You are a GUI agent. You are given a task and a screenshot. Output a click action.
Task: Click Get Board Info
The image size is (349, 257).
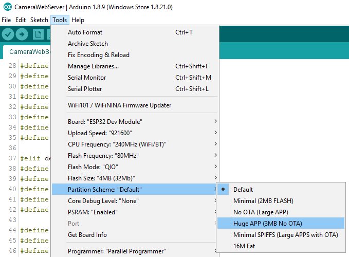(x=87, y=235)
